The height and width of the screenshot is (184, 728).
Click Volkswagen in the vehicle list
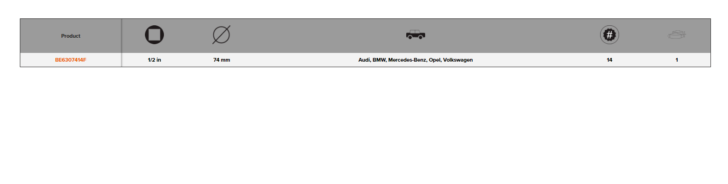(x=458, y=60)
